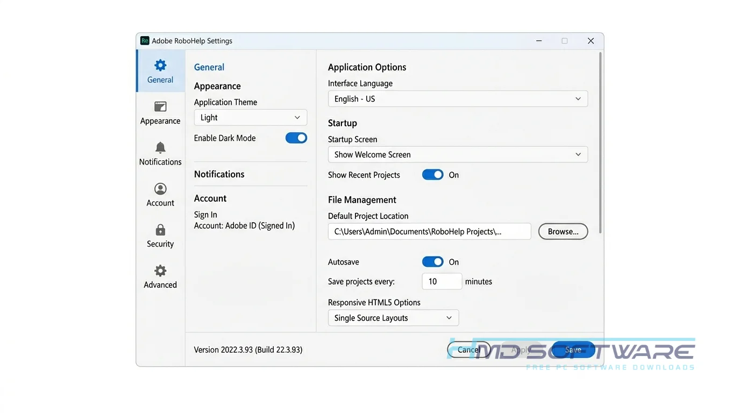Click the Application Options heading

(367, 67)
